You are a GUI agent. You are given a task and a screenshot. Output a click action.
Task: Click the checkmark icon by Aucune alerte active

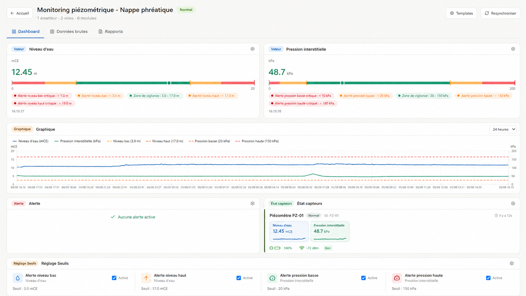coord(113,217)
